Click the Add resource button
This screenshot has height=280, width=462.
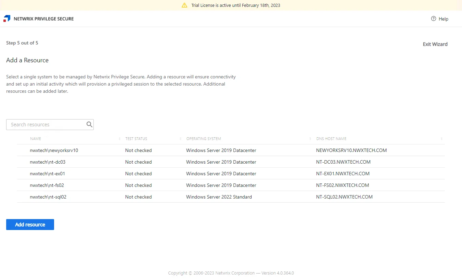click(30, 225)
